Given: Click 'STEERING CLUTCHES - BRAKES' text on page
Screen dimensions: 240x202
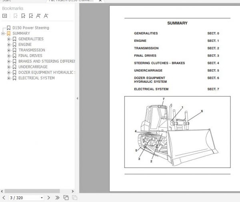Looking at the screenshot, I should 159,63.
